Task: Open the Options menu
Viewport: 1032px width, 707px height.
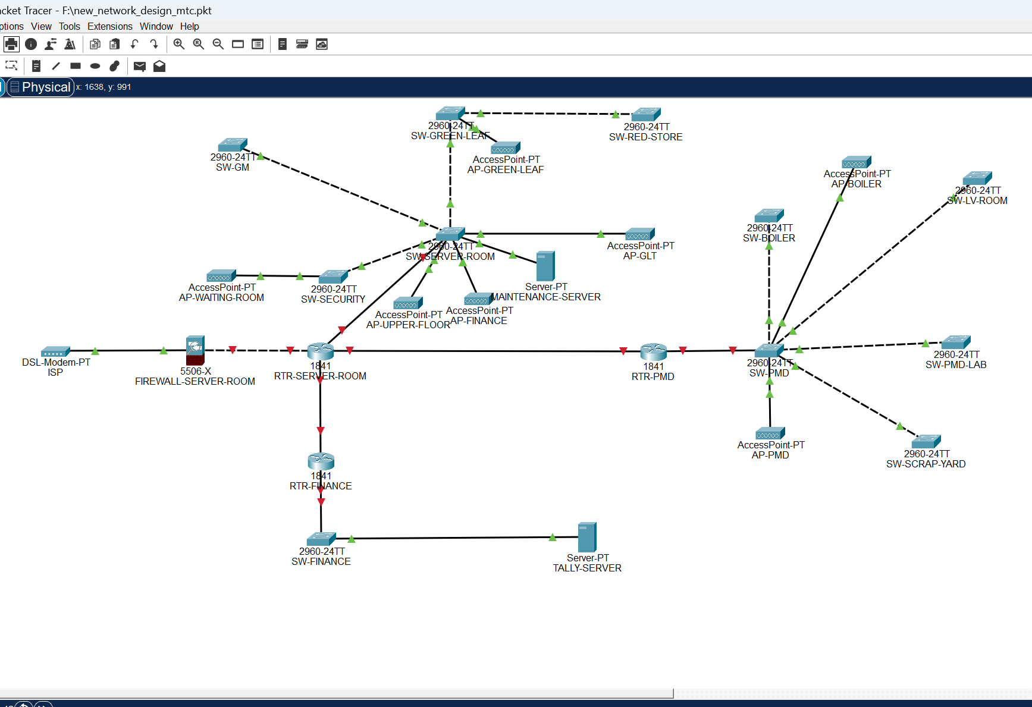Action: [12, 26]
